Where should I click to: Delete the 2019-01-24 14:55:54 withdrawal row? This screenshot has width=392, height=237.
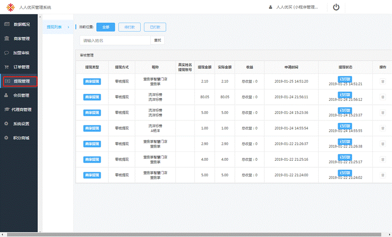(x=383, y=128)
